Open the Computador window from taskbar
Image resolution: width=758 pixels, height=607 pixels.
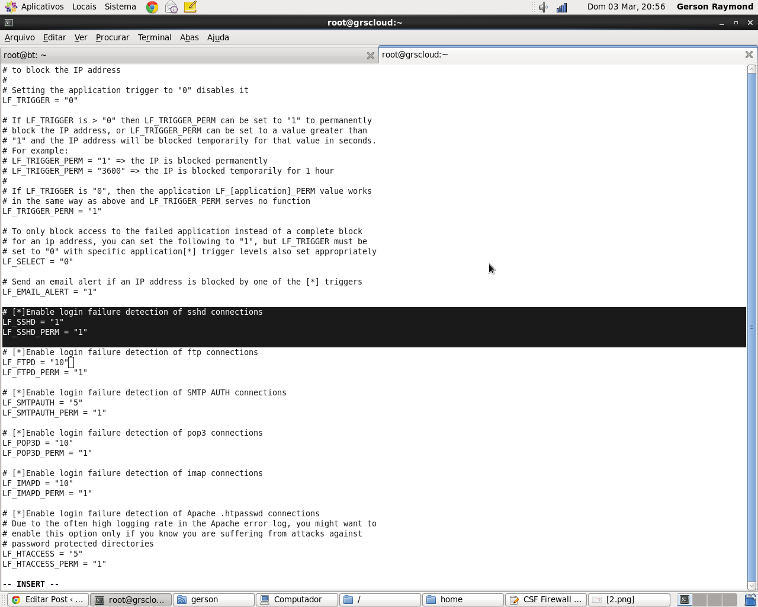click(x=297, y=600)
